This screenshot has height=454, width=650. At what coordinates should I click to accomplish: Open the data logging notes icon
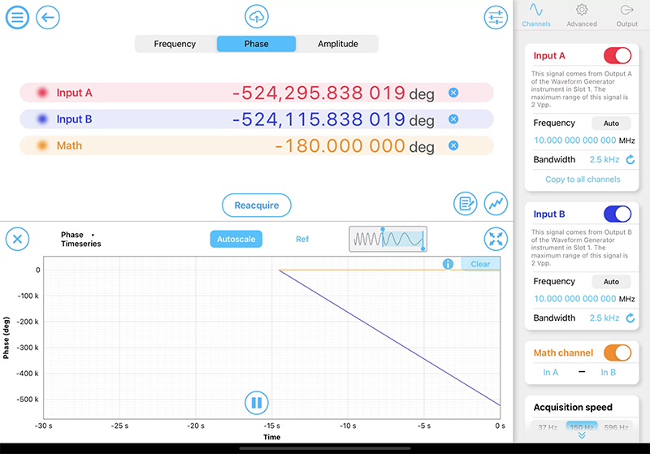(x=466, y=203)
